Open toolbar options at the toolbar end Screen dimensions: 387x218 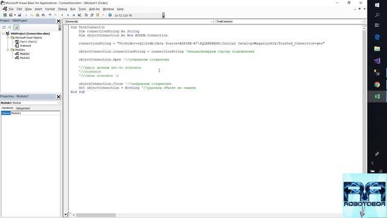pyautogui.click(x=163, y=15)
